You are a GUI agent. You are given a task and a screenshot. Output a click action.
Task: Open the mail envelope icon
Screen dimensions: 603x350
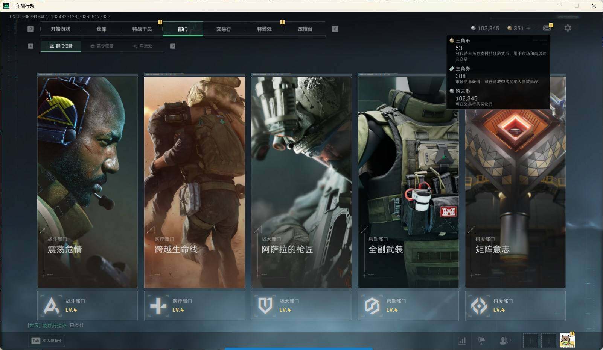(x=547, y=28)
